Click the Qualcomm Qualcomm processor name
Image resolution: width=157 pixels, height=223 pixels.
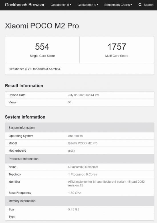(x=83, y=167)
